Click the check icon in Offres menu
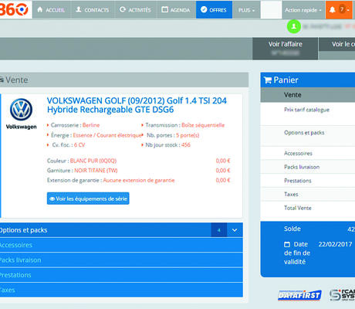Image resolution: width=355 pixels, height=309 pixels. click(x=204, y=9)
